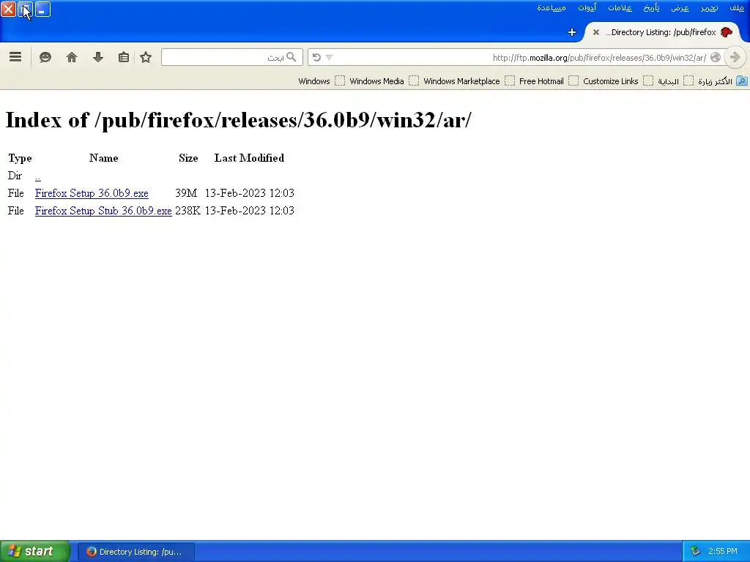This screenshot has height=562, width=750.
Task: Open a new tab with the plus button
Action: (571, 32)
